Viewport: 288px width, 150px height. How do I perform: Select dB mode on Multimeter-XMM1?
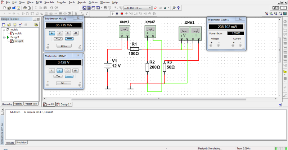[x=76, y=33]
